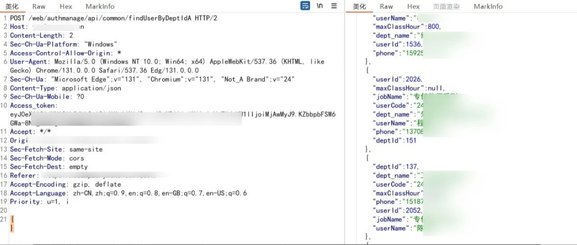
Task: Open the request MarkInfo tab
Action: pyautogui.click(x=100, y=6)
